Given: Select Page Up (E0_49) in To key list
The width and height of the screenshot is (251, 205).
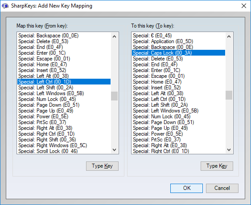Looking at the screenshot, I should pos(178,128).
